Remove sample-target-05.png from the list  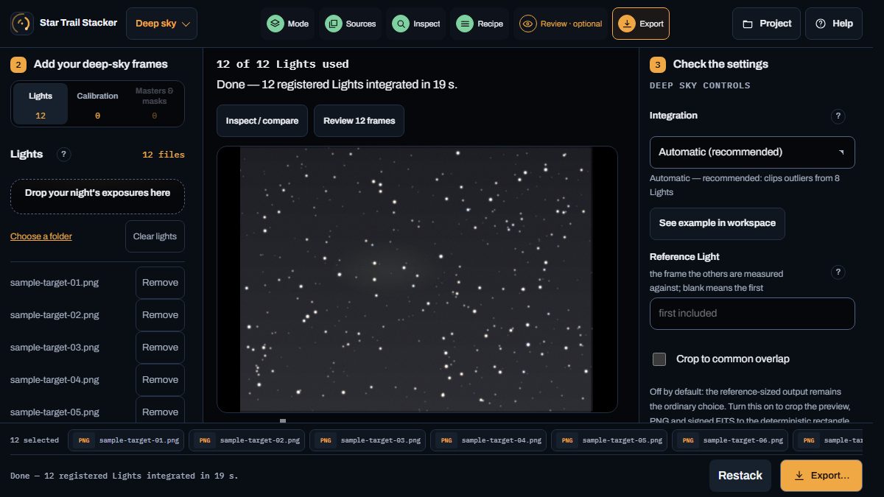click(x=160, y=411)
